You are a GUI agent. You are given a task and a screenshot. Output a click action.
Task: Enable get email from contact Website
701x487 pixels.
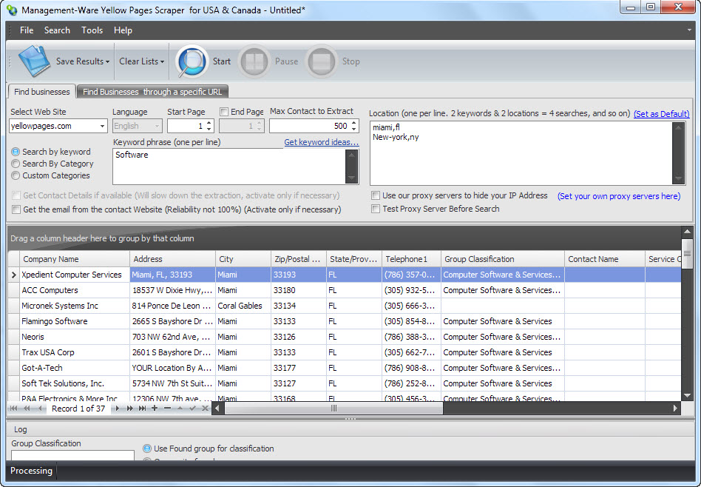click(x=16, y=210)
